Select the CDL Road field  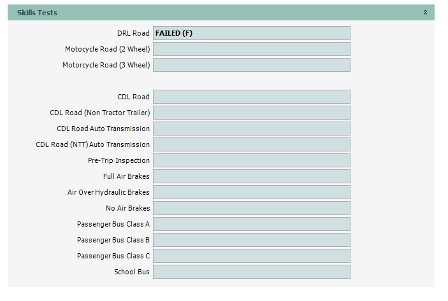251,97
